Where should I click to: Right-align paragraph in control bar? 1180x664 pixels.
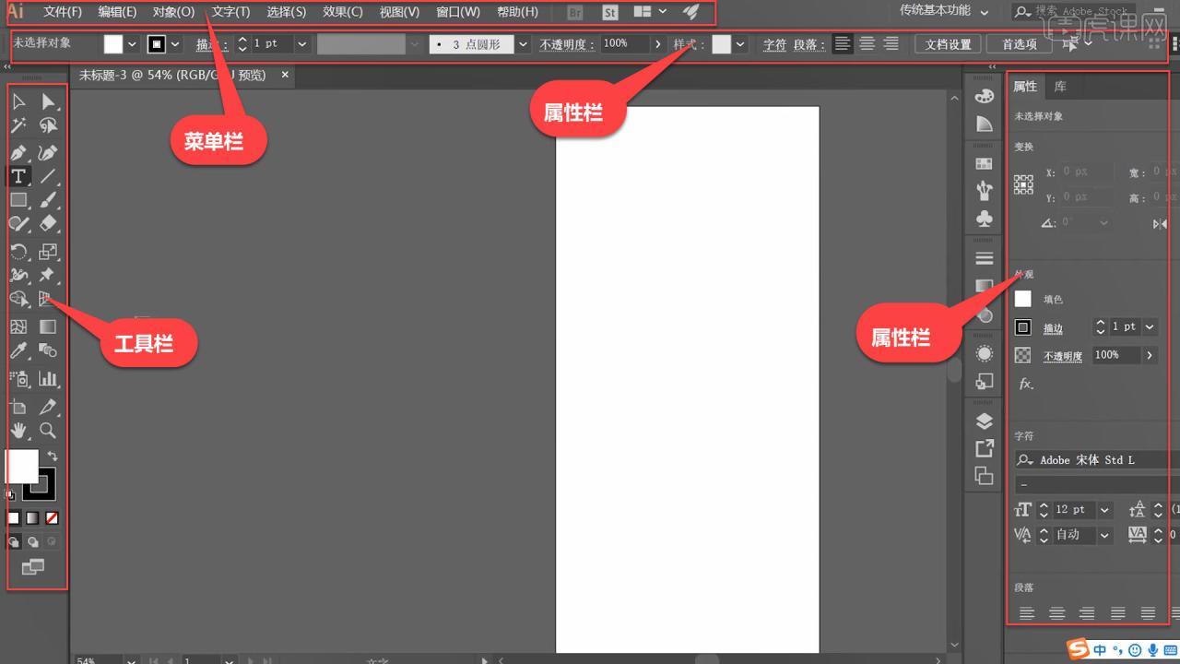[x=891, y=43]
